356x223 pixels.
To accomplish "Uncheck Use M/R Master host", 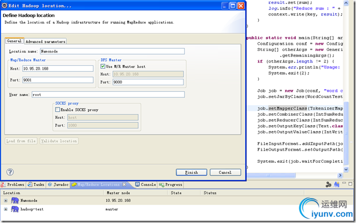I will click(x=103, y=66).
